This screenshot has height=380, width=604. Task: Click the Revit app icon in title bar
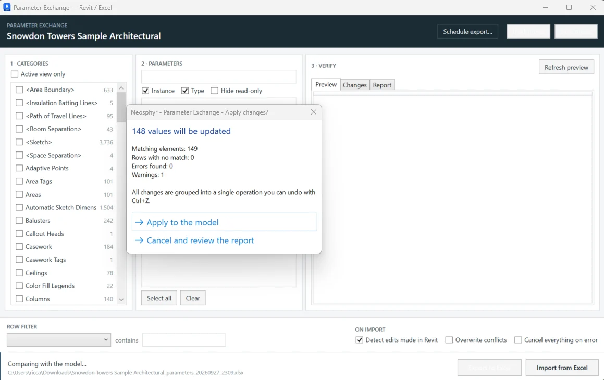[7, 7]
